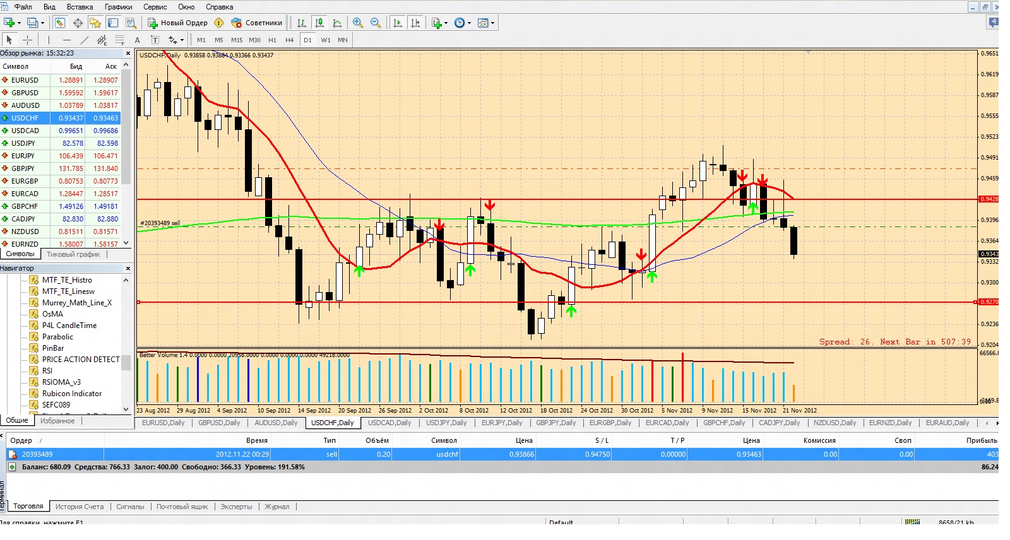Click the Новый Ордер button
This screenshot has height=540, width=1010.
178,23
